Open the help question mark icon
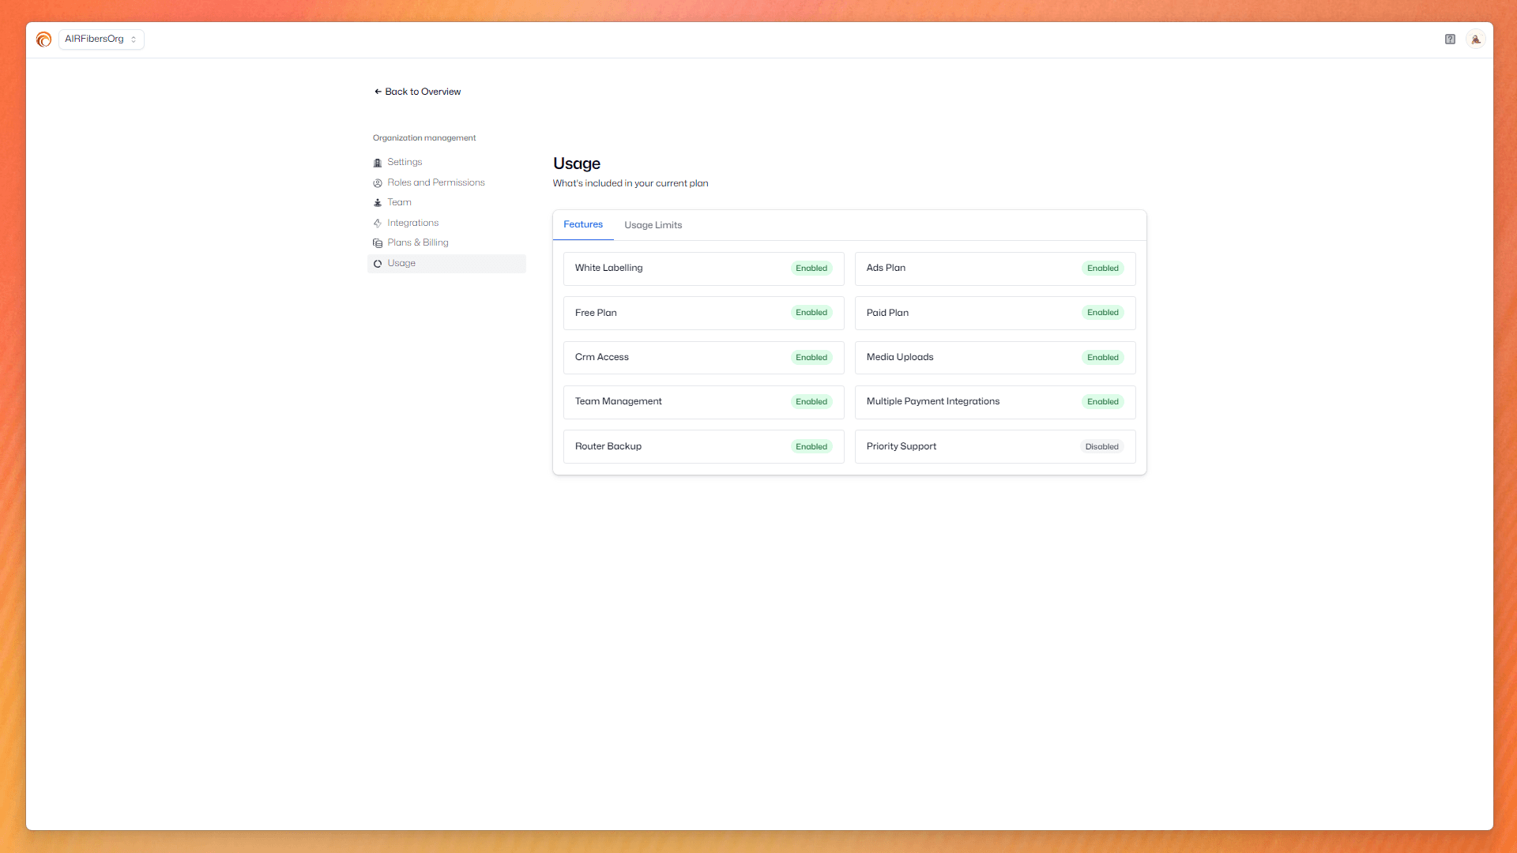This screenshot has height=853, width=1517. coord(1450,39)
